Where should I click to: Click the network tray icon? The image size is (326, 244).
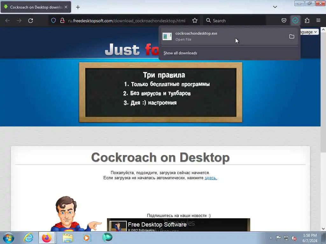(x=286, y=238)
